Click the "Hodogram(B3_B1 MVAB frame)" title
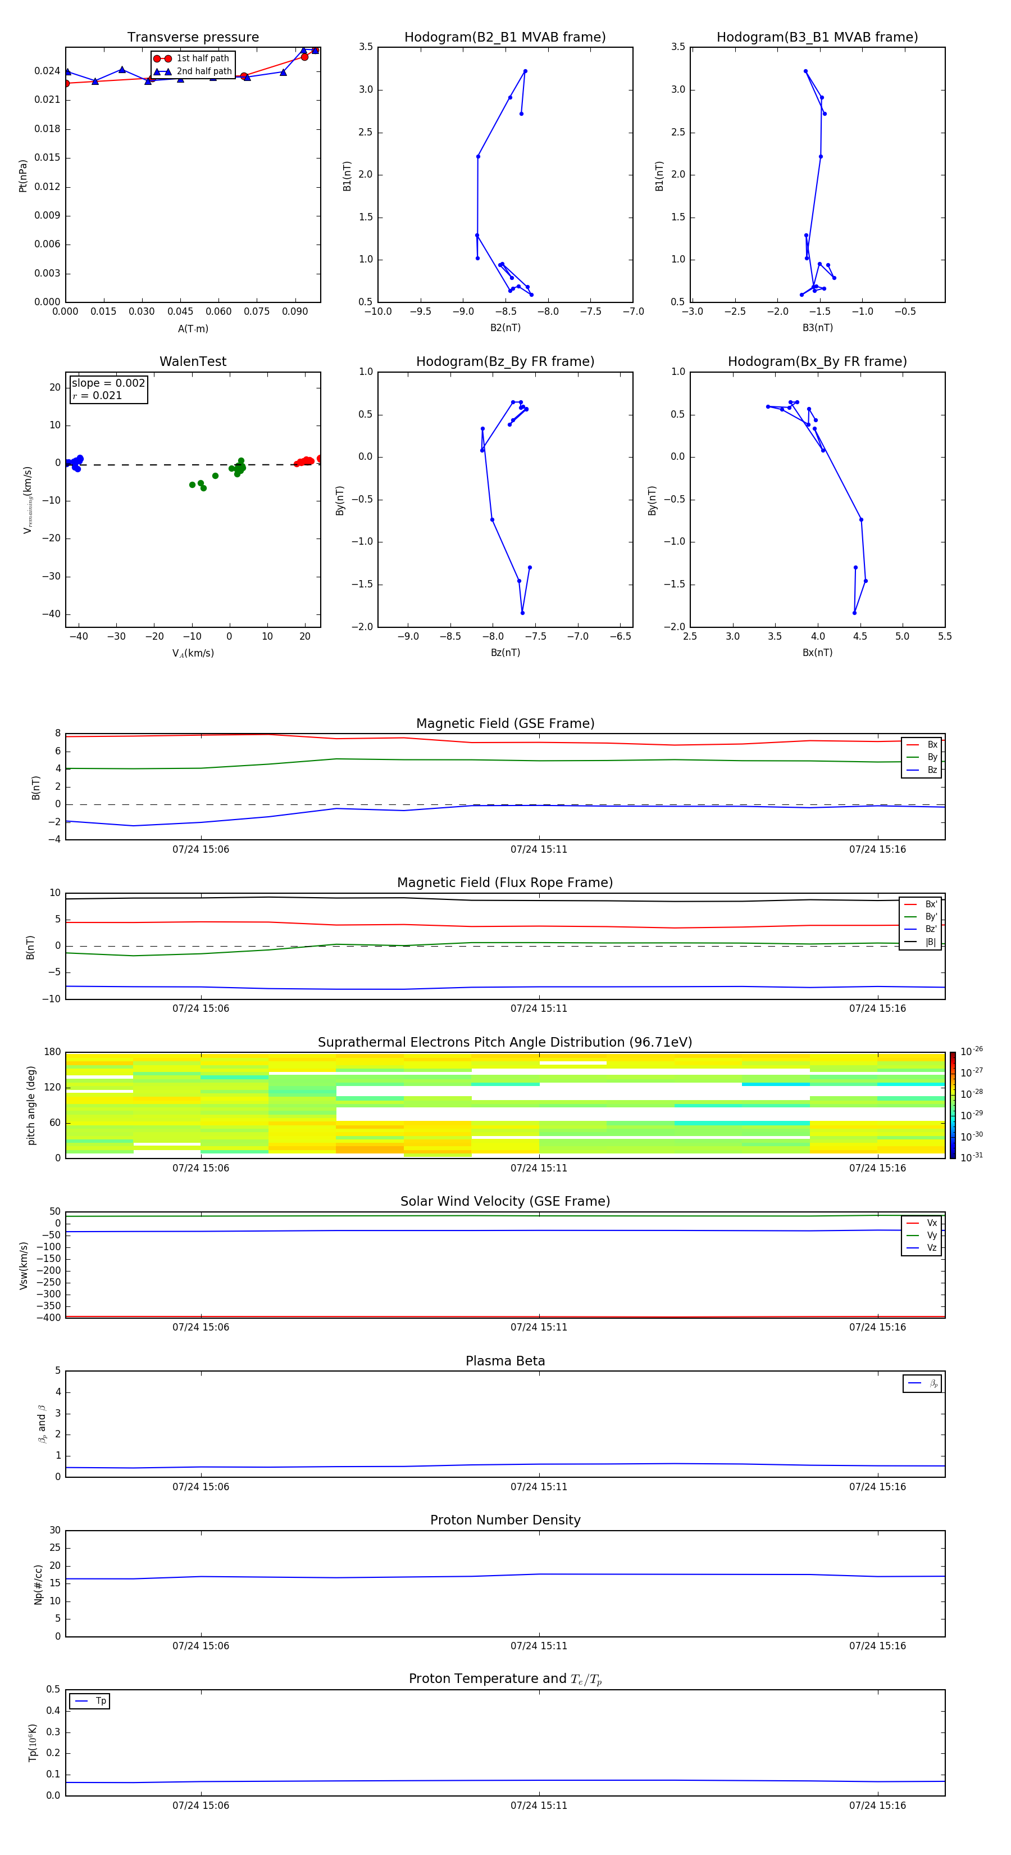Viewport: 1011px width, 1855px height. [817, 38]
